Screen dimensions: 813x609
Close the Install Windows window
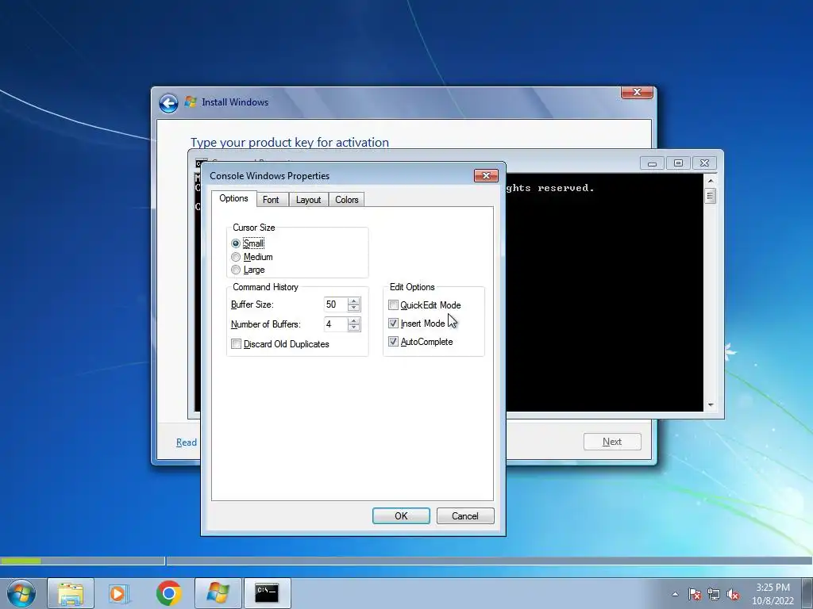tap(638, 92)
